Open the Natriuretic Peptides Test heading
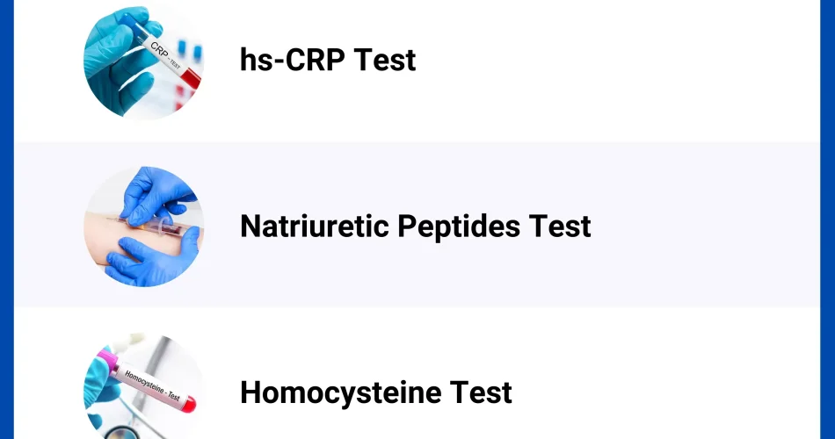835x439 pixels. point(415,226)
